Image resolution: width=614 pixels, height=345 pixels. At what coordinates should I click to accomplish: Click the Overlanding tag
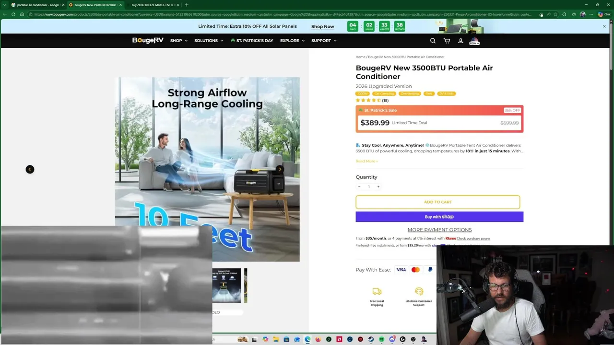409,93
